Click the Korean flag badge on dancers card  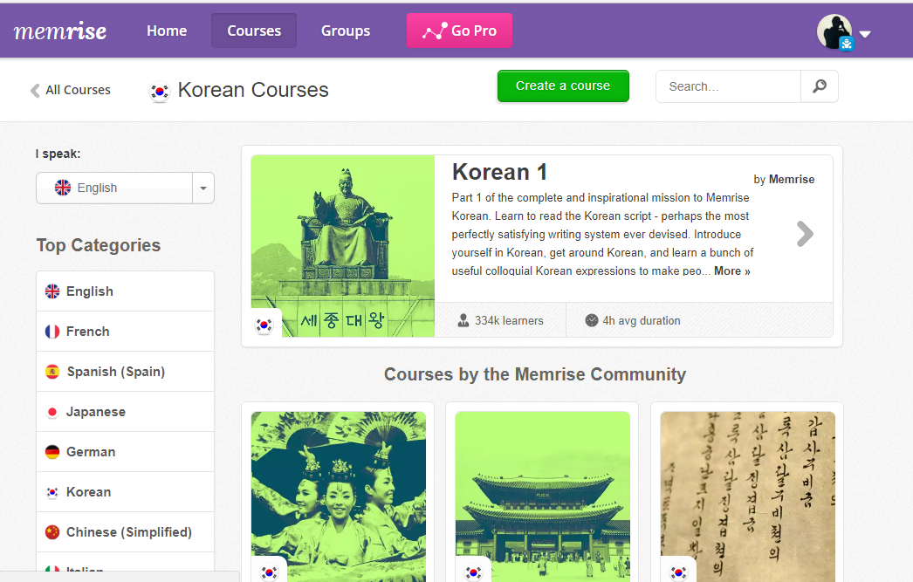click(x=269, y=572)
